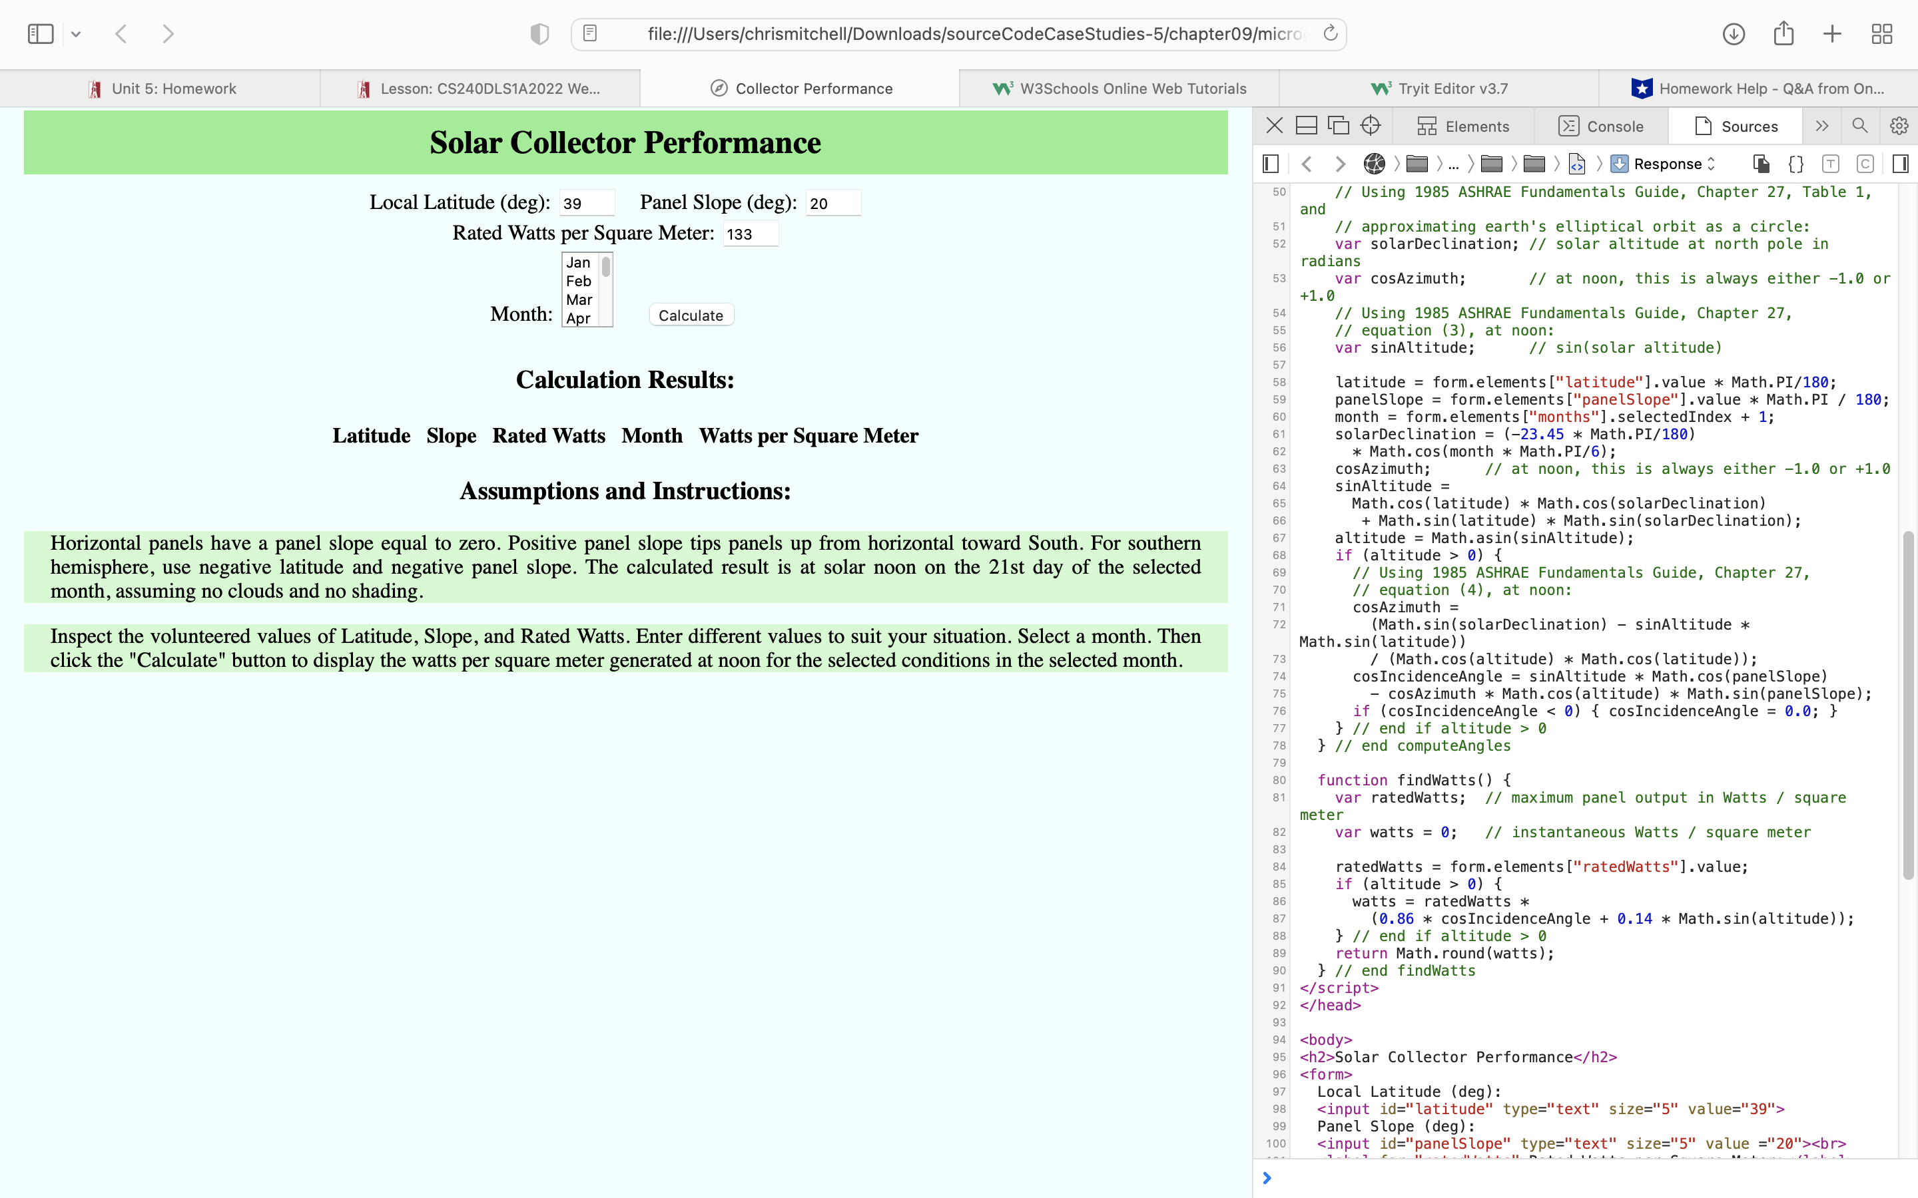Select Mar in the Month list
This screenshot has width=1918, height=1198.
pos(579,299)
